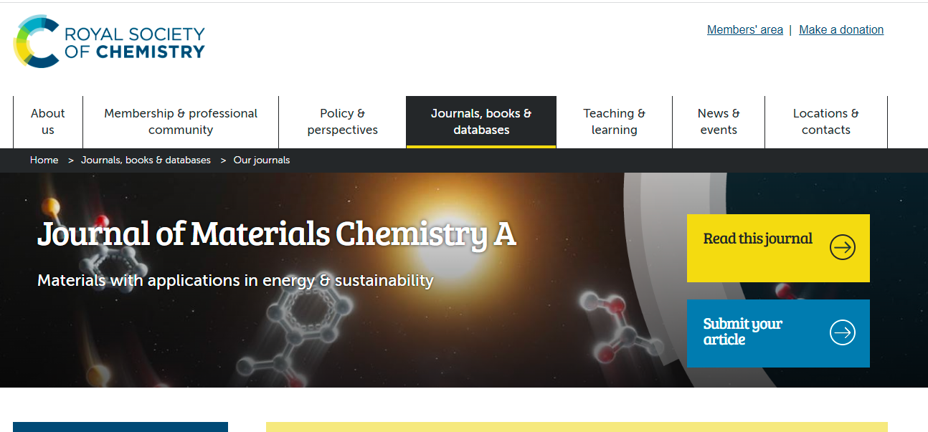Open the News & events menu

coord(719,122)
